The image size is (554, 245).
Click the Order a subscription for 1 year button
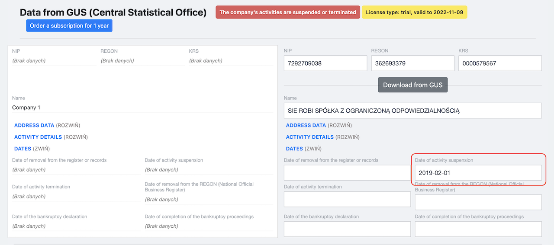pos(69,26)
